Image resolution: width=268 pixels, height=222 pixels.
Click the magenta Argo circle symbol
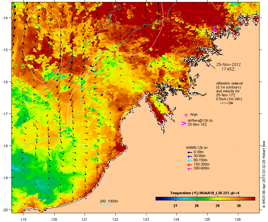(x=186, y=115)
